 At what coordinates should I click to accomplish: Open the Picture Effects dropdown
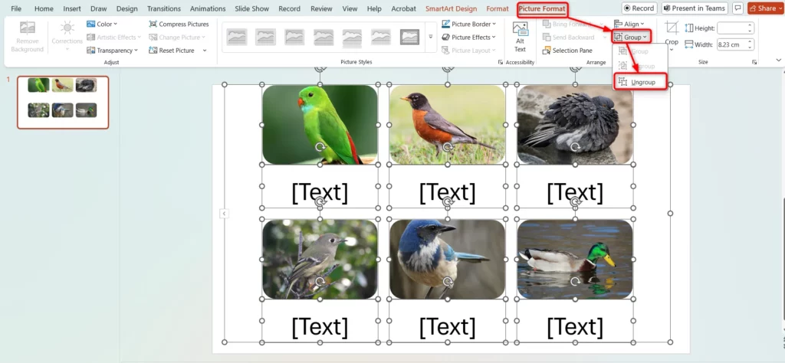pos(470,38)
